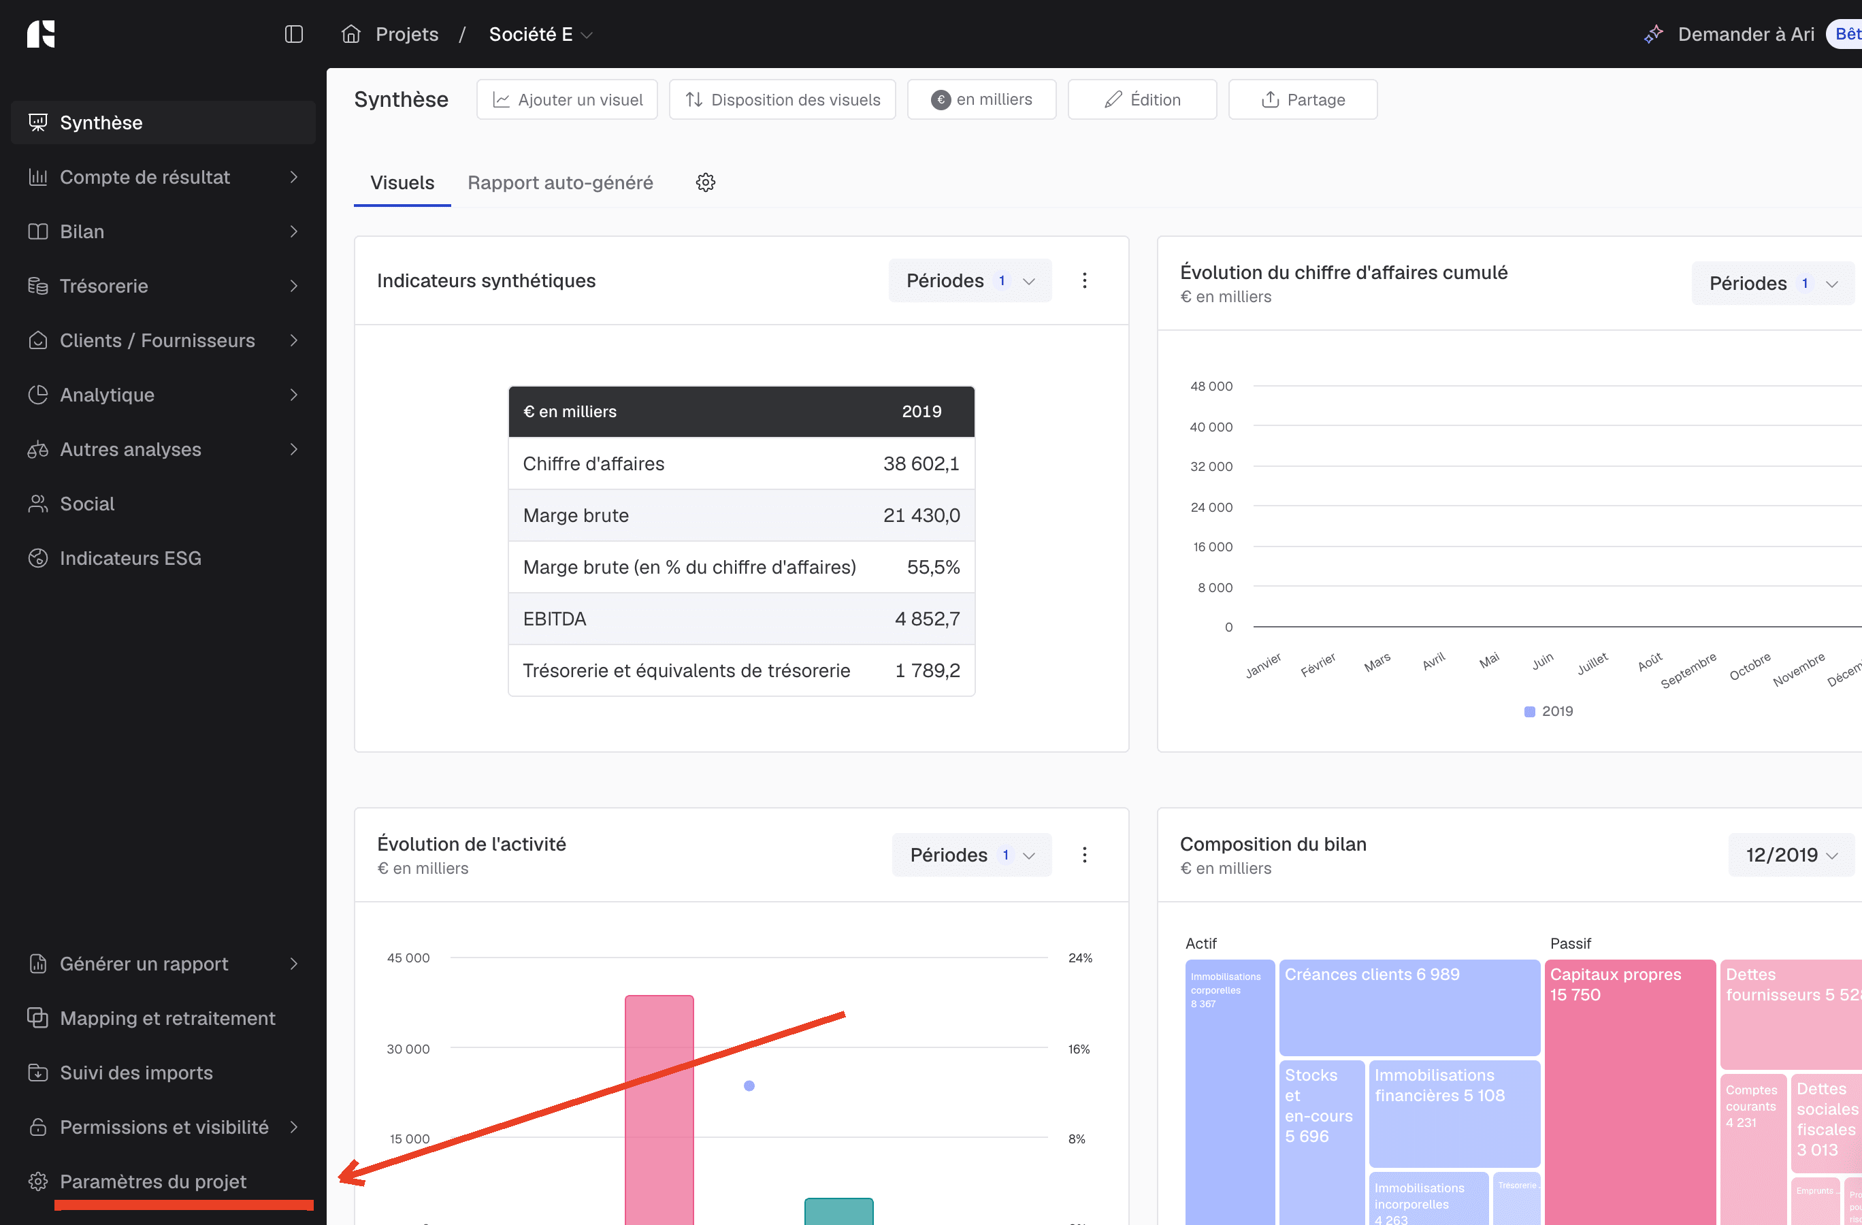Expand the Permissions et visibilité chevron
Viewport: 1862px width, 1225px height.
click(294, 1127)
